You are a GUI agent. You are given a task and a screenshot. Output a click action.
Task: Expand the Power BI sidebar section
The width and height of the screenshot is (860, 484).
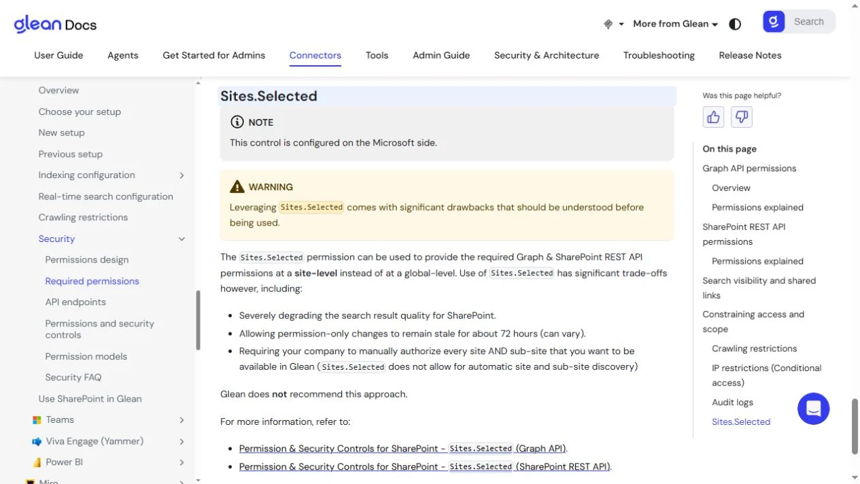pyautogui.click(x=182, y=462)
